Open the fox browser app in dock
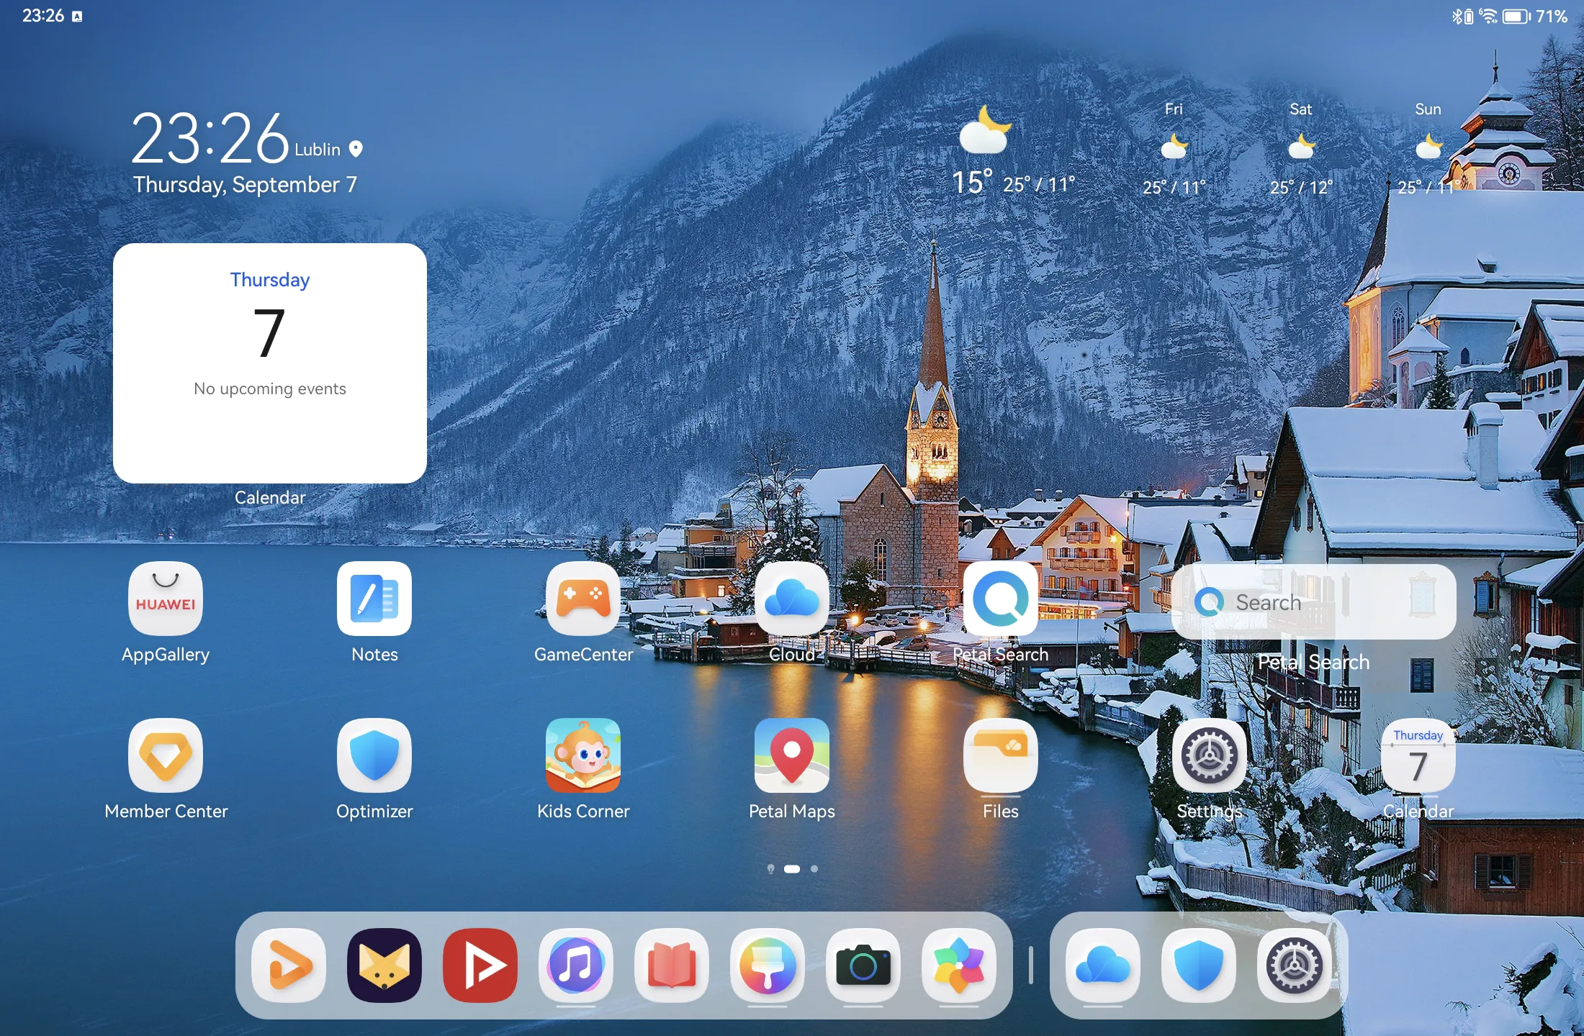The image size is (1584, 1036). coord(384,965)
